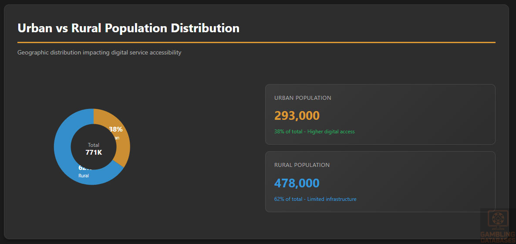Click the '38% of total - Higher digital access' text
Screen dimensions: 516x244
[314, 132]
